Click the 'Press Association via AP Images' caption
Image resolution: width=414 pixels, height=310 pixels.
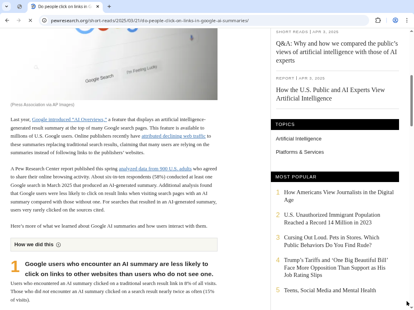(x=42, y=105)
